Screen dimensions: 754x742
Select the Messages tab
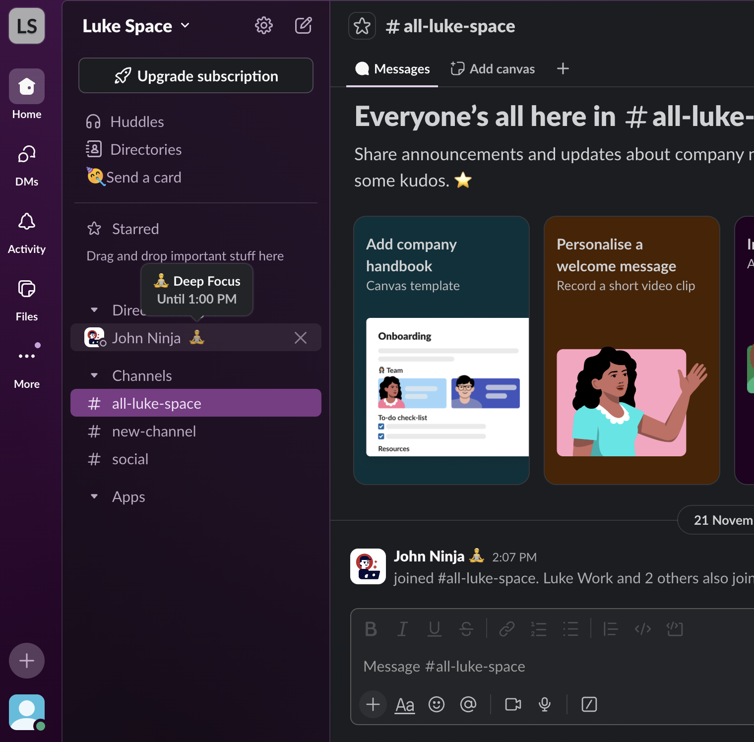[x=392, y=68]
